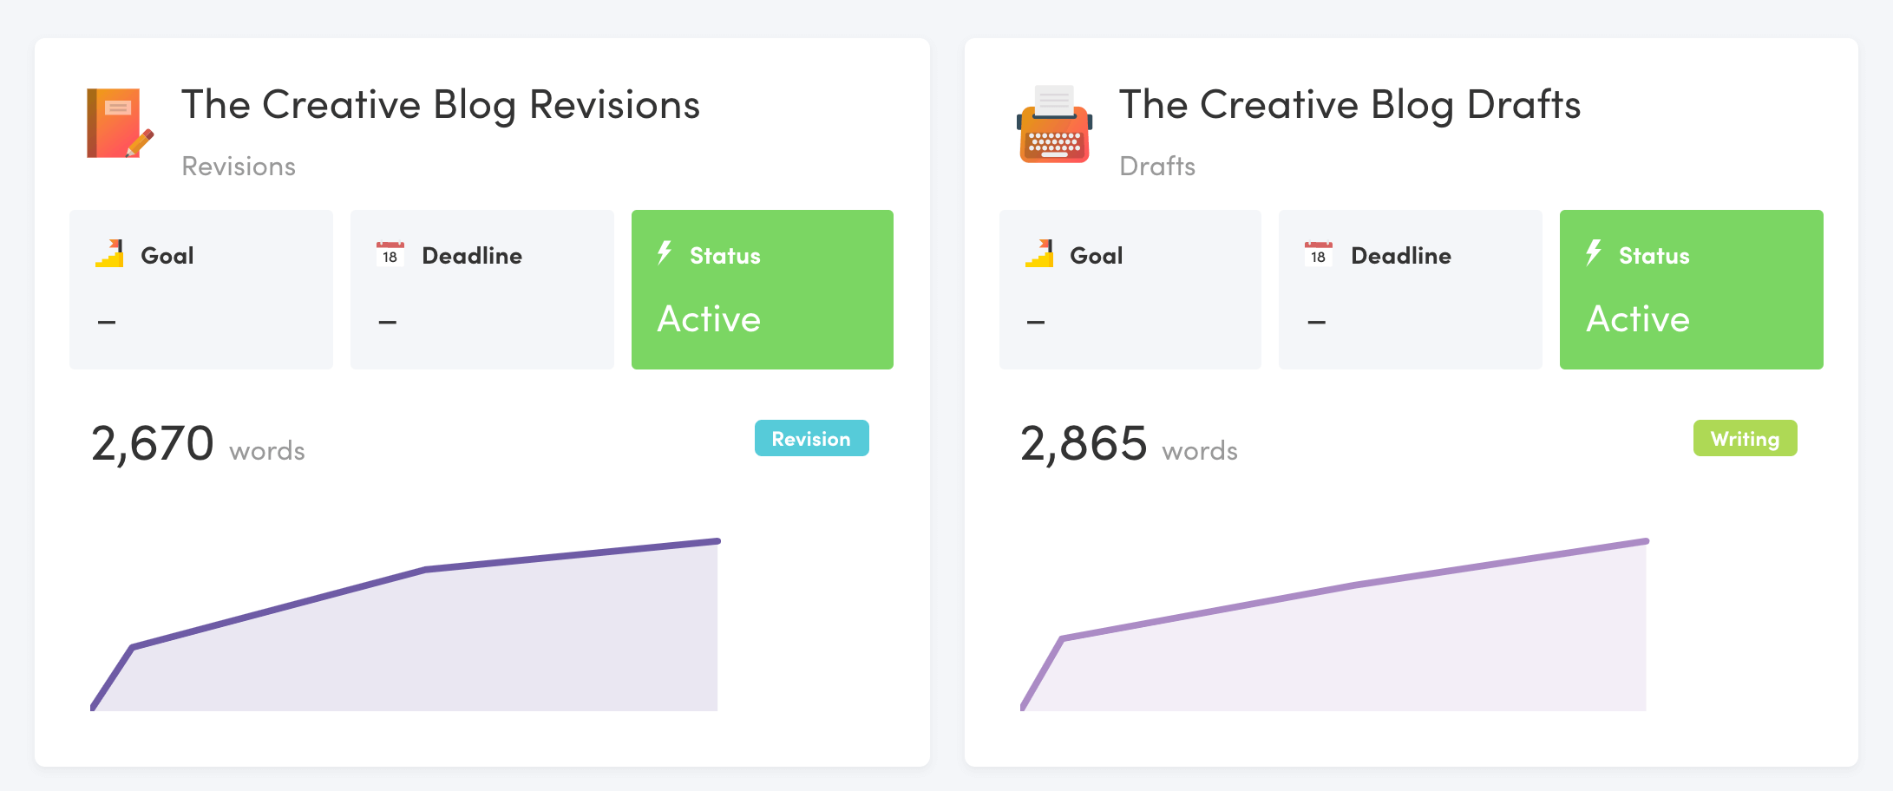The image size is (1893, 791).
Task: Select the Revision phase badge
Action: [811, 439]
